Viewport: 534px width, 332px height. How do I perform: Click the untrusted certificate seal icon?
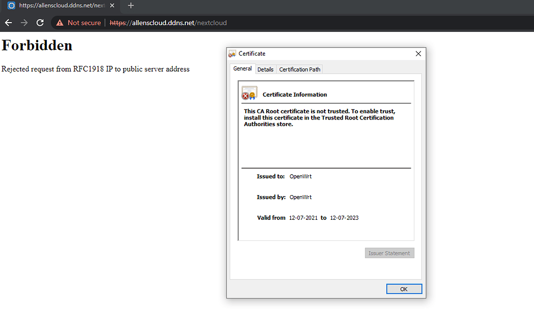249,93
